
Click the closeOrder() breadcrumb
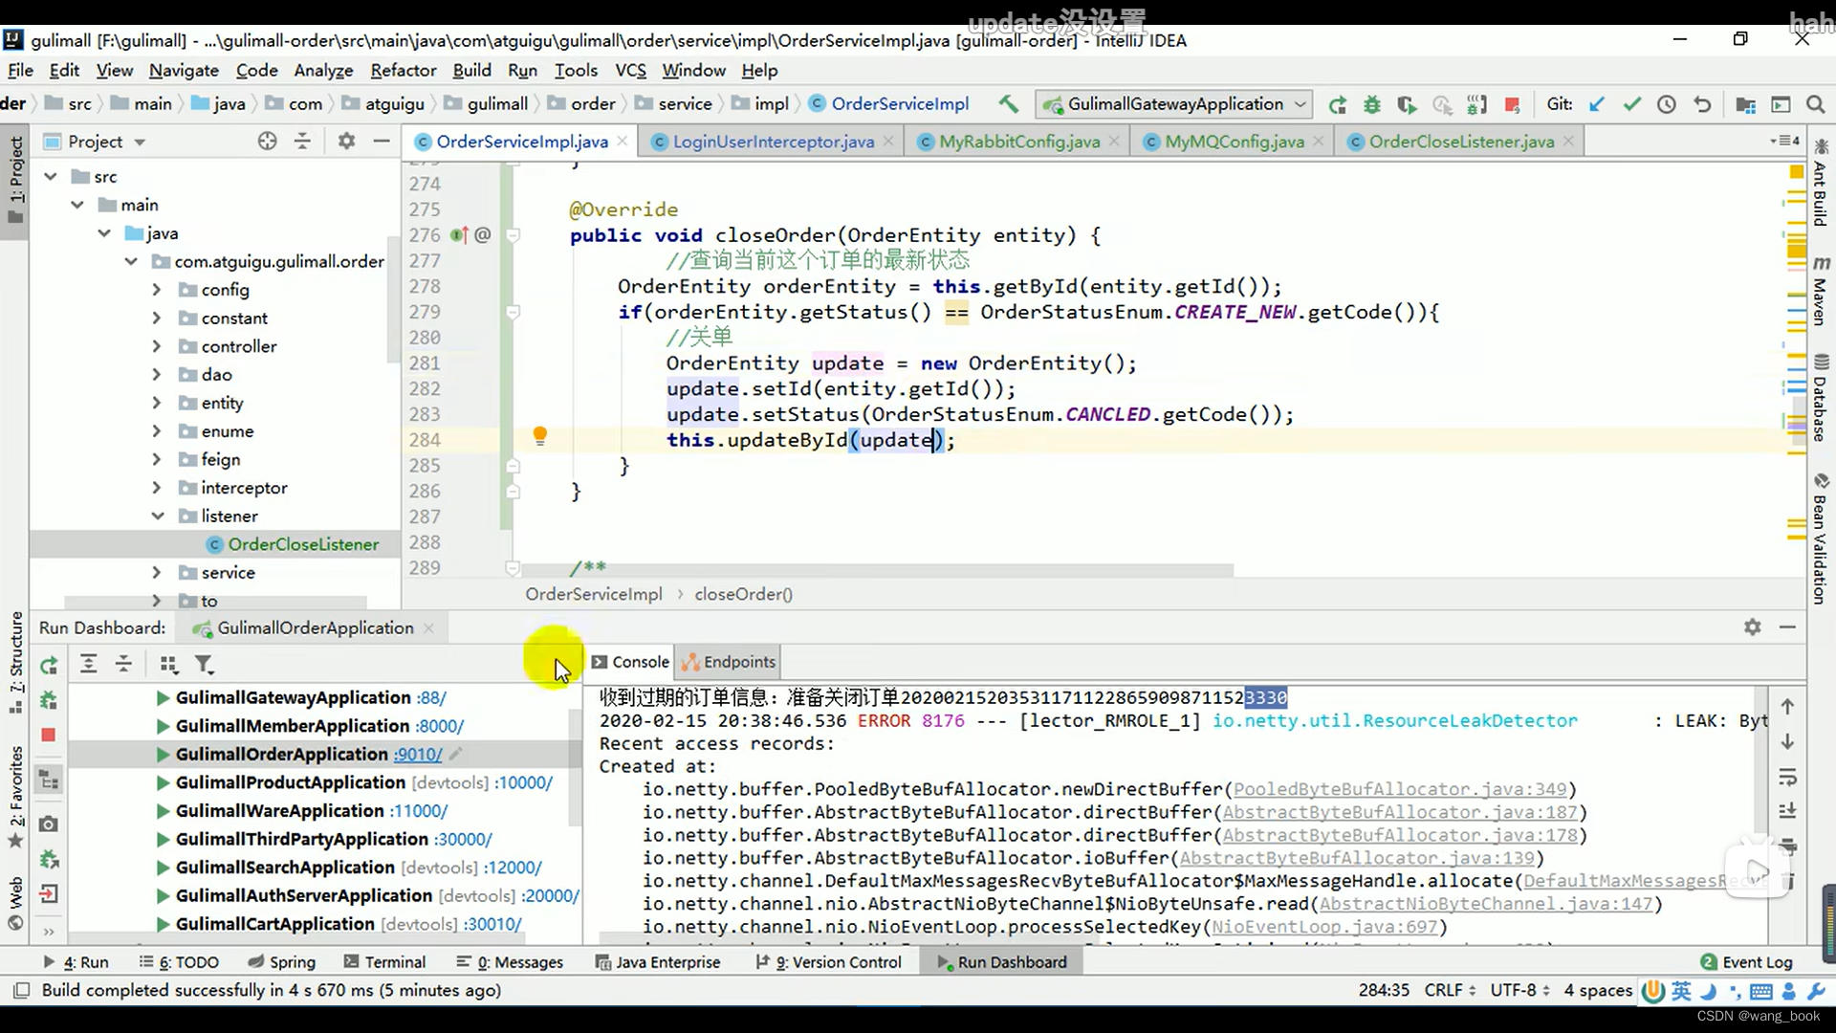743,594
